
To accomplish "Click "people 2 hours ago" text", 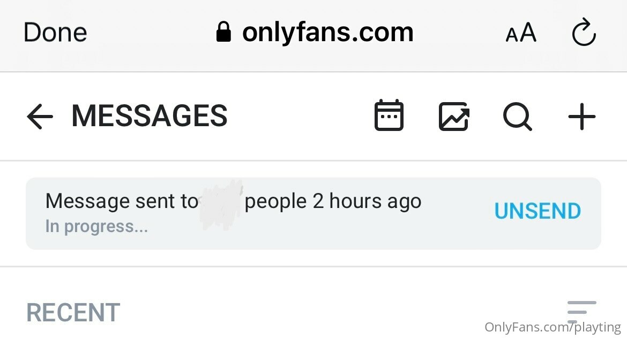I will 333,202.
